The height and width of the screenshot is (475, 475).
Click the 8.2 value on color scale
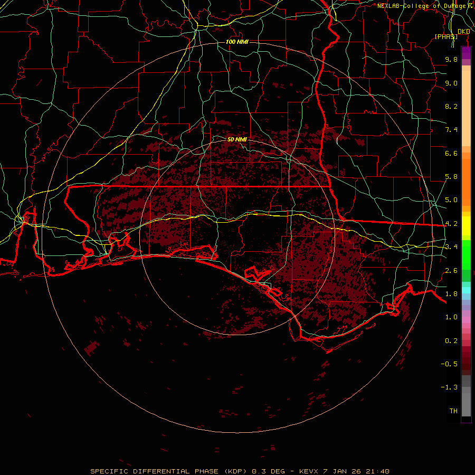tap(451, 106)
